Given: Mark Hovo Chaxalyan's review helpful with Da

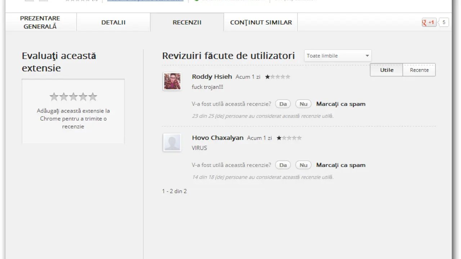Looking at the screenshot, I should tap(283, 165).
